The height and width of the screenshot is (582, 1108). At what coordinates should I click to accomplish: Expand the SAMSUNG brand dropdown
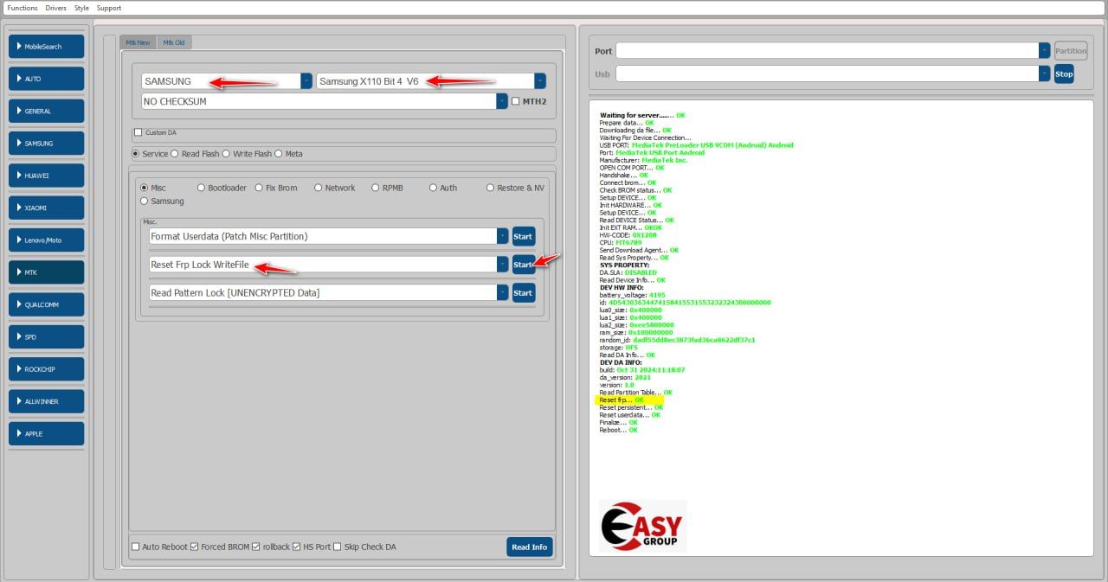point(306,81)
